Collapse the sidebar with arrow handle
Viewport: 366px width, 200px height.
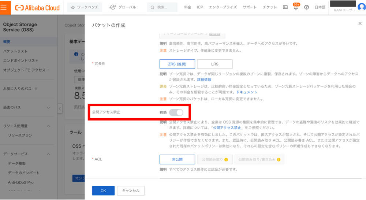click(60, 108)
